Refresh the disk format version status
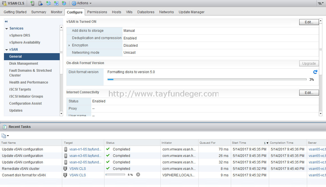 (x=315, y=72)
